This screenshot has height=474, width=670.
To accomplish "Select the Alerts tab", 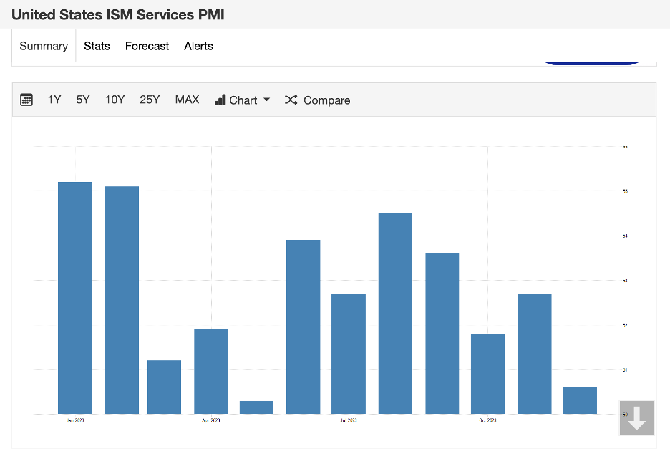I will pos(198,46).
